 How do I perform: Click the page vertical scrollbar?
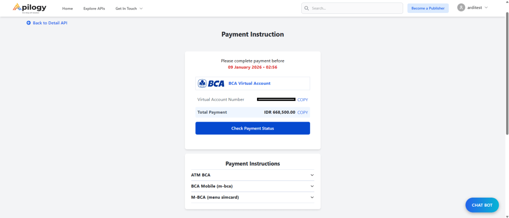tap(507, 74)
